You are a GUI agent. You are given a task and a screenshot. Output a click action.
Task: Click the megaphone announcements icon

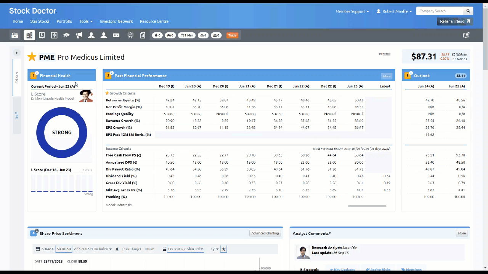coord(79,35)
